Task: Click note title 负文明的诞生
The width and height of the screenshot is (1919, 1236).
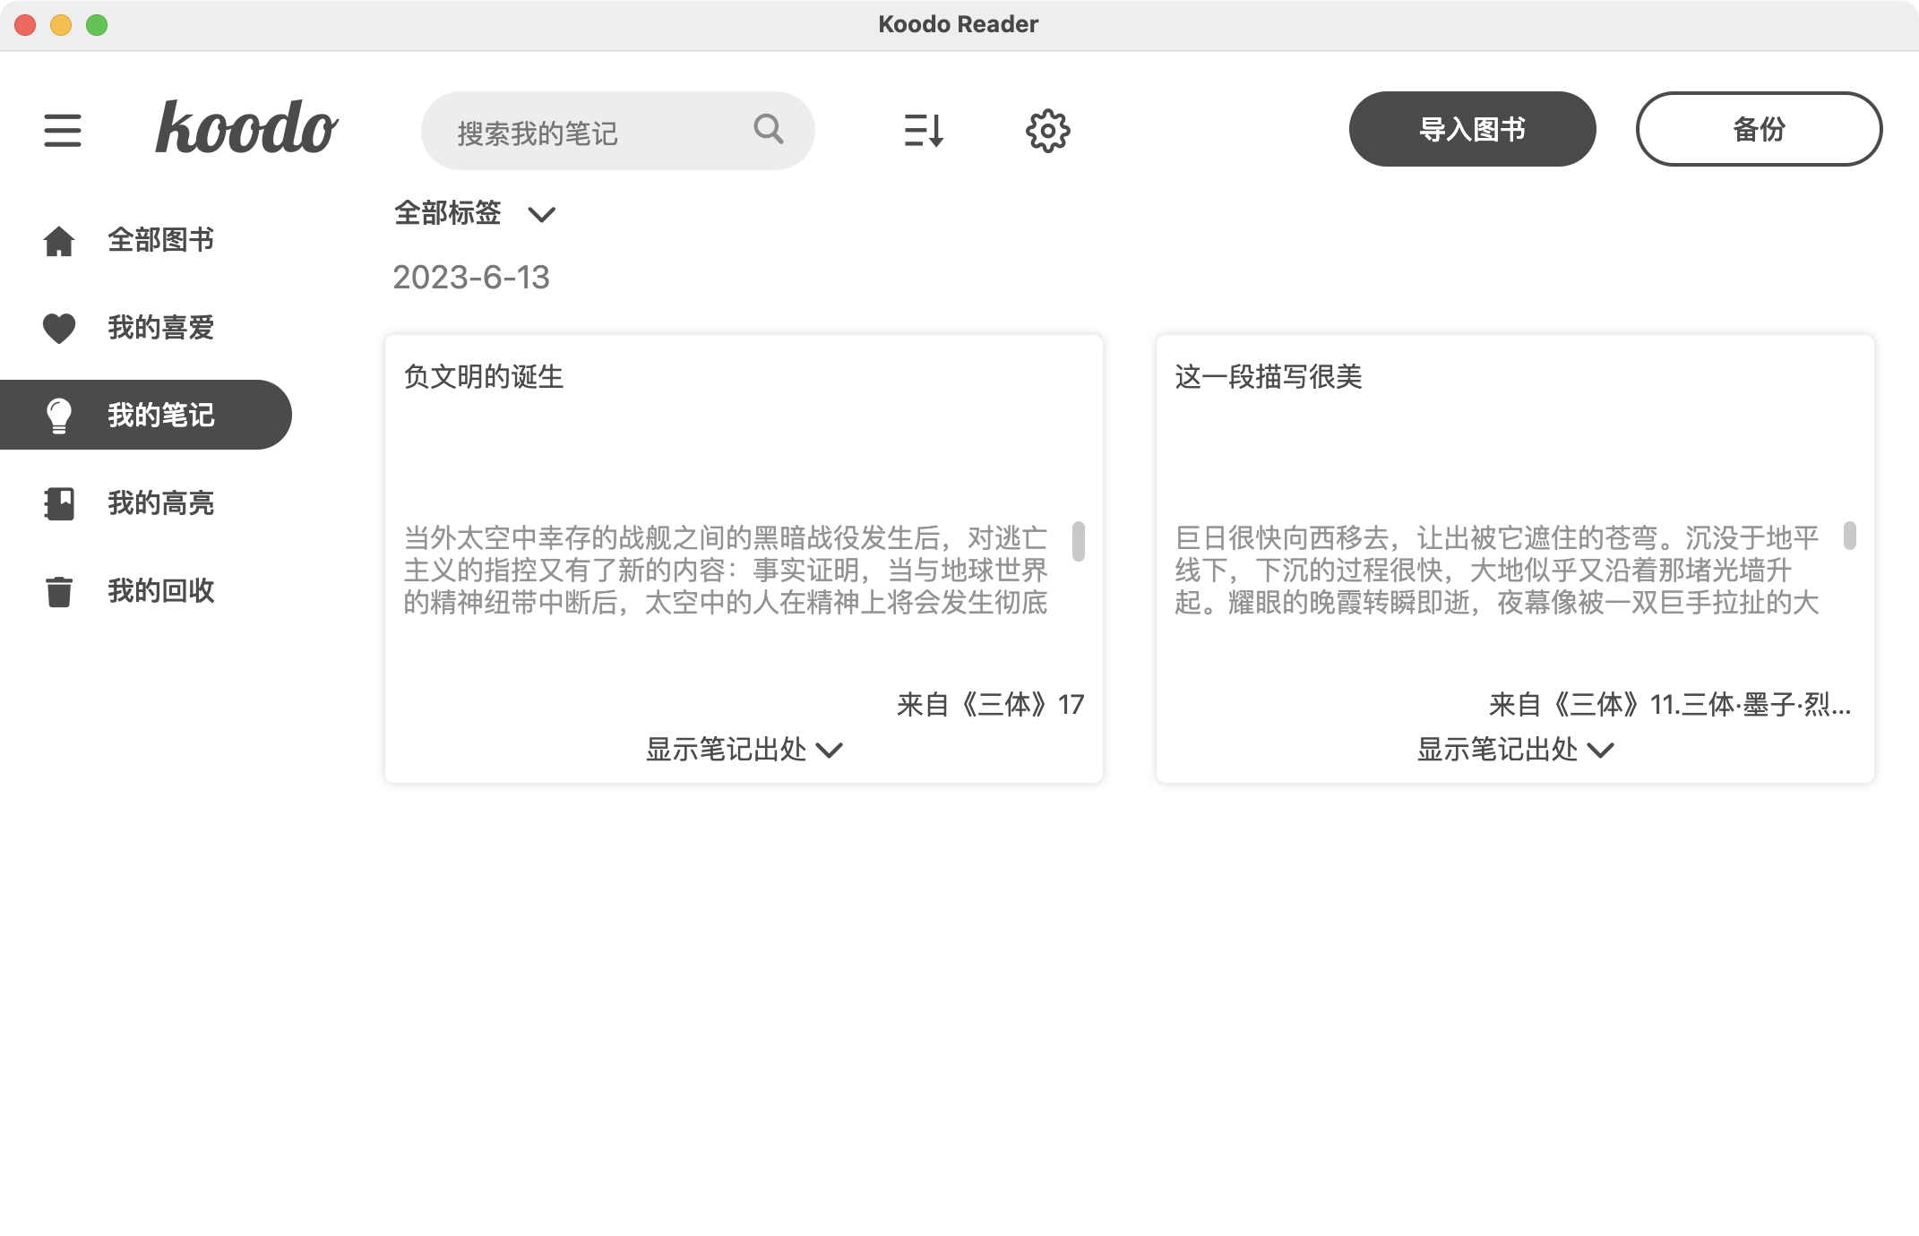Action: coord(484,376)
